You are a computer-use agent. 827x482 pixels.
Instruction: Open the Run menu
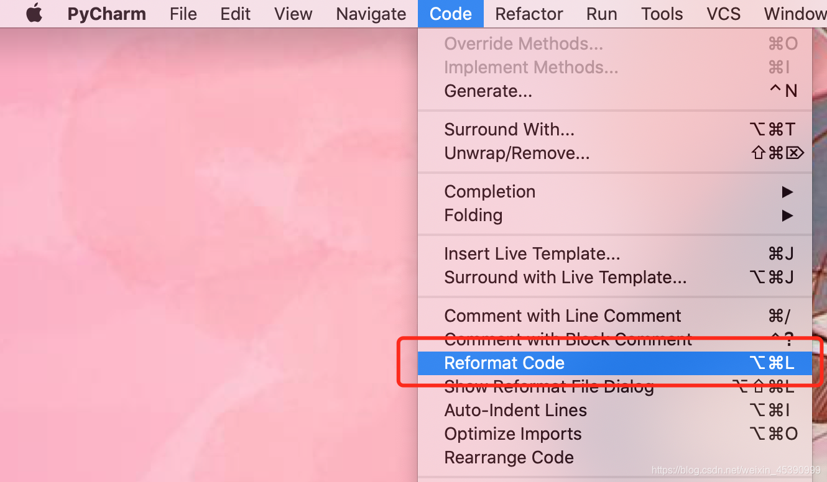click(601, 14)
